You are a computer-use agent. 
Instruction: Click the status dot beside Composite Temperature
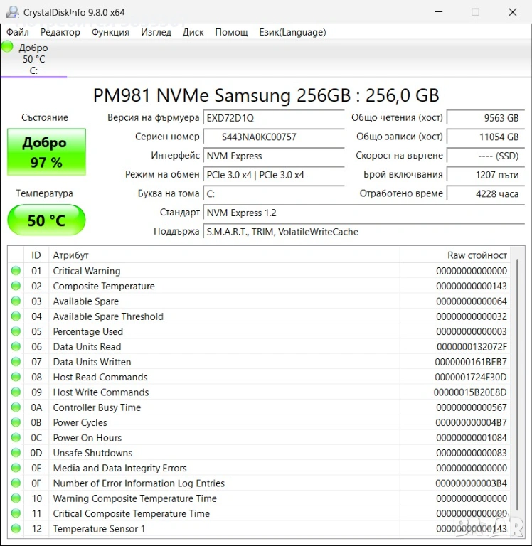[x=16, y=286]
